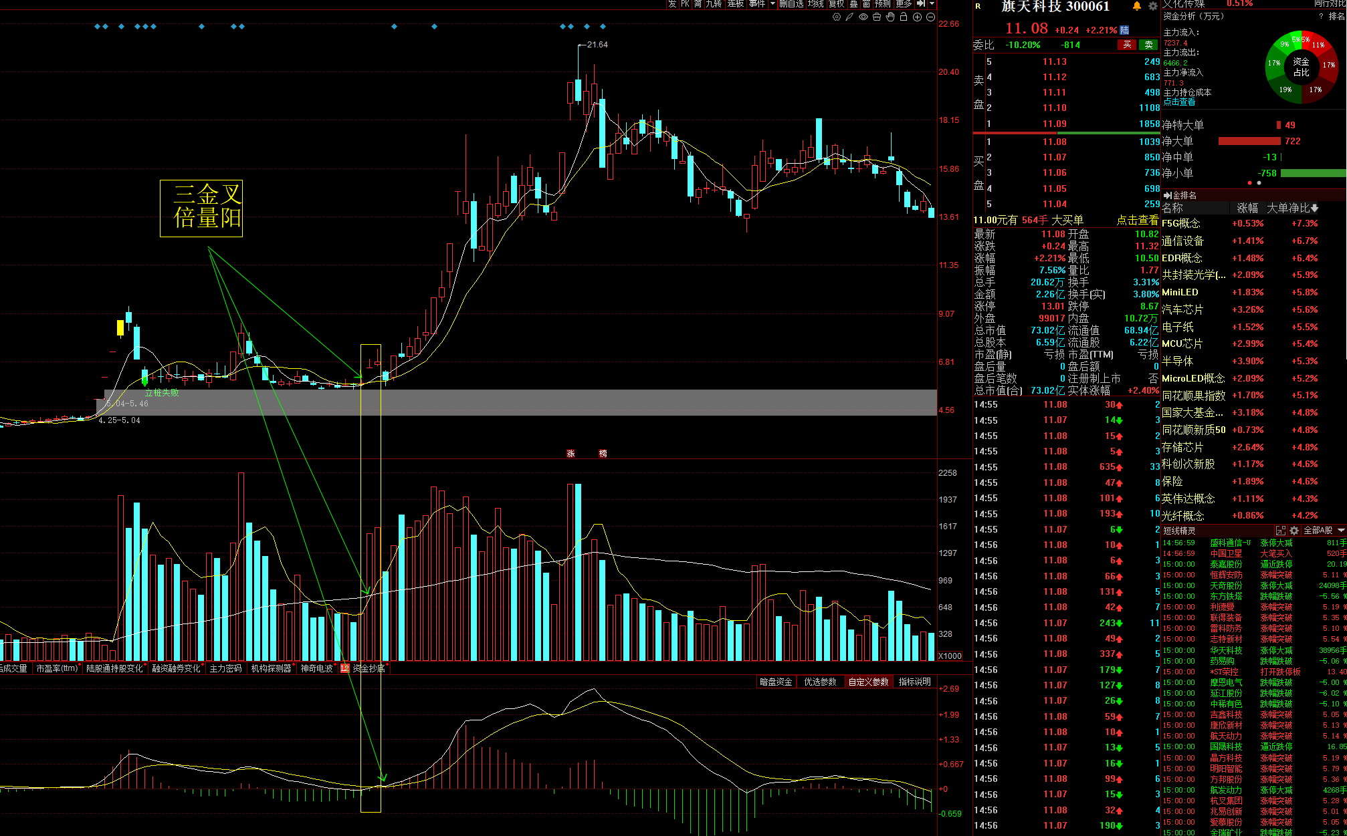
Task: Select the 主力密码 indicator tab
Action: (x=225, y=668)
